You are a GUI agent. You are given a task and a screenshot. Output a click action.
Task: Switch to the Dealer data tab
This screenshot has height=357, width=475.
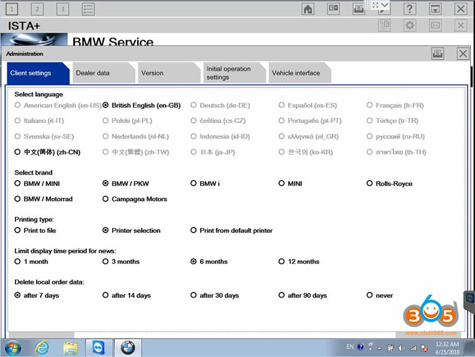pos(104,73)
